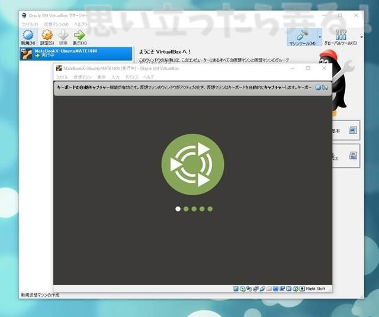Open 表示 menu in the VM window

(x=101, y=77)
